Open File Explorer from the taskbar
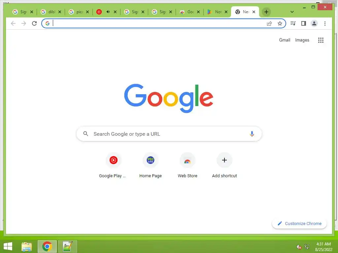The height and width of the screenshot is (253, 338). tap(27, 246)
